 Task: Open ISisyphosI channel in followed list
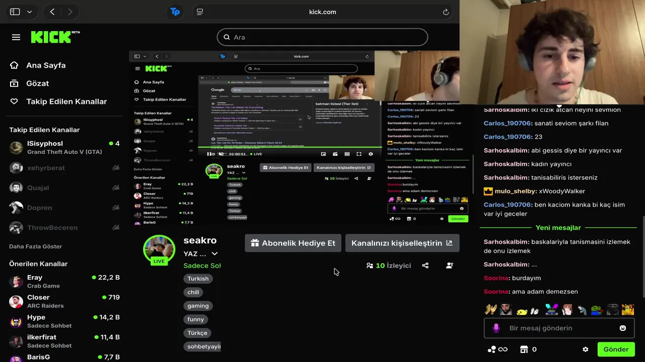[x=64, y=147]
